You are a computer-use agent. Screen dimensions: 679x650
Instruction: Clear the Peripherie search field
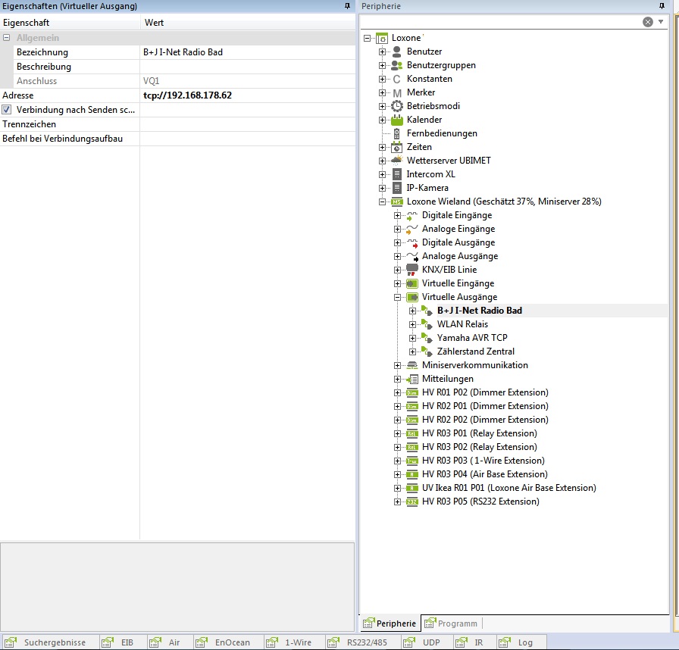coord(648,22)
